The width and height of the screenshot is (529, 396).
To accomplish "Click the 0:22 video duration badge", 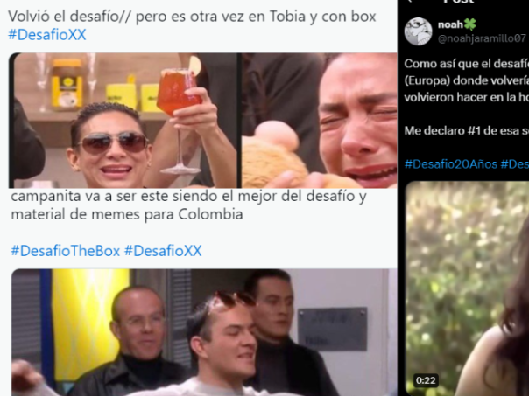I will pos(426,380).
